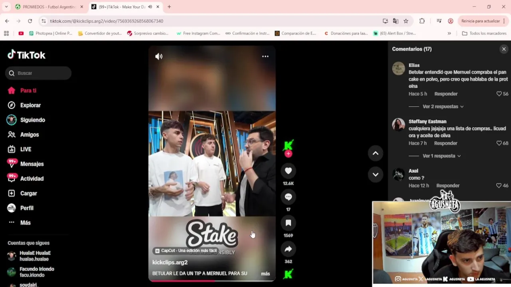Seek on the video progress bar
The height and width of the screenshot is (287, 511).
coord(212,281)
